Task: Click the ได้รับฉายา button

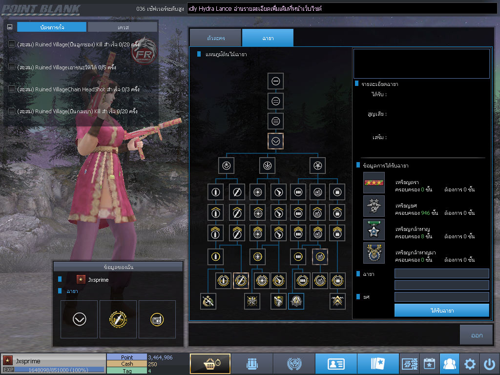Action: coord(441,310)
